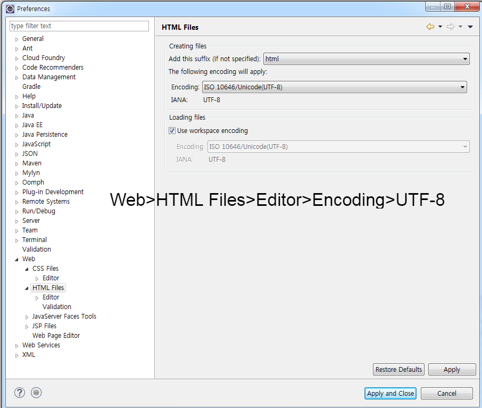Collapse the CSS Files node
This screenshot has height=408, width=482.
point(27,269)
